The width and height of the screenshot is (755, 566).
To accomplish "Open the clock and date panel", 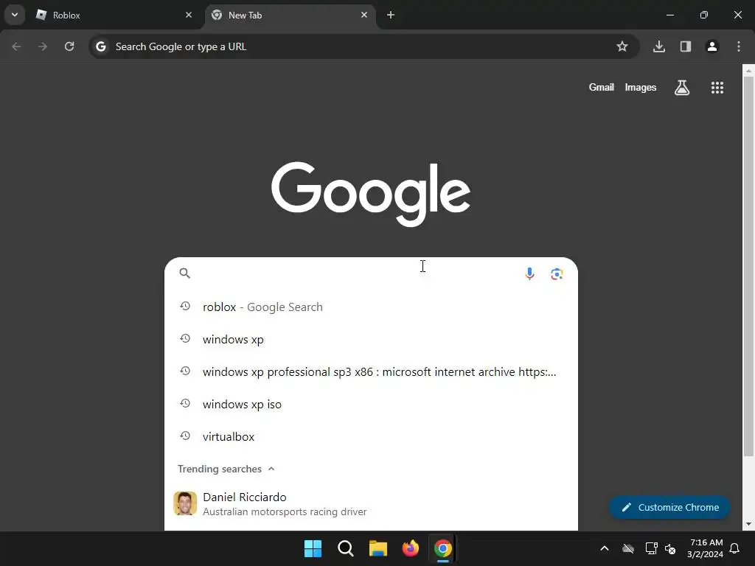I will [706, 548].
